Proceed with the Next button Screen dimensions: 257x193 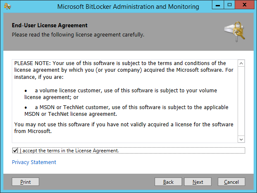[198, 182]
